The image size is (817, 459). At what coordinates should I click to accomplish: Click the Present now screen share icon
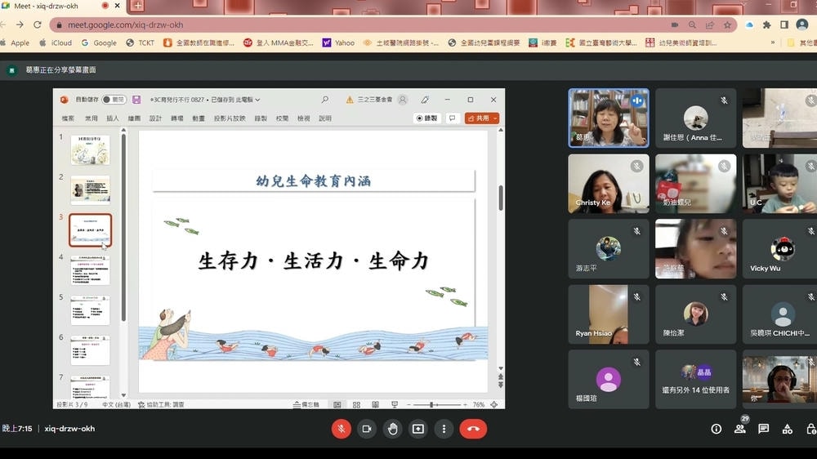[418, 429]
